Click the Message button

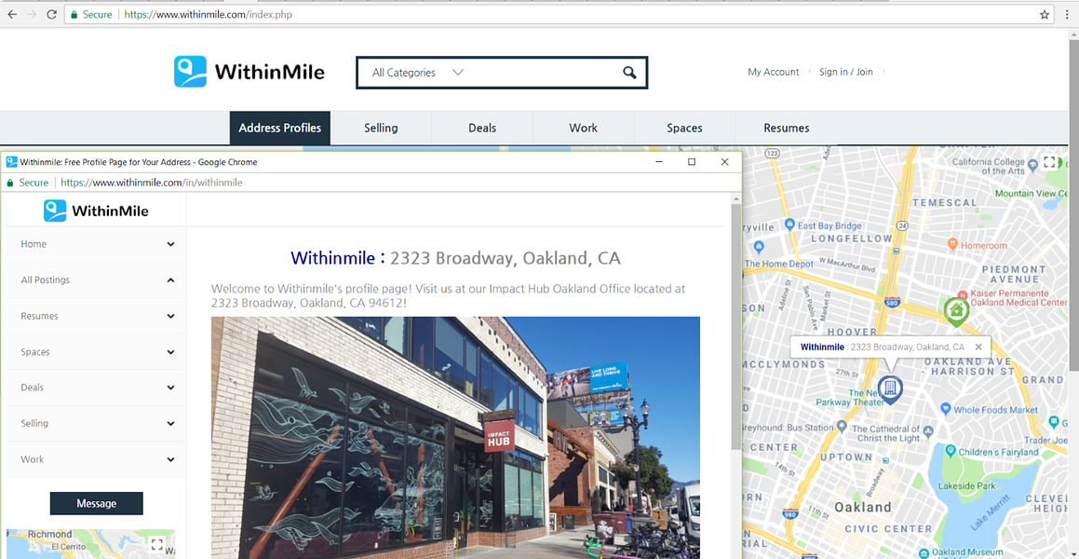tap(96, 503)
